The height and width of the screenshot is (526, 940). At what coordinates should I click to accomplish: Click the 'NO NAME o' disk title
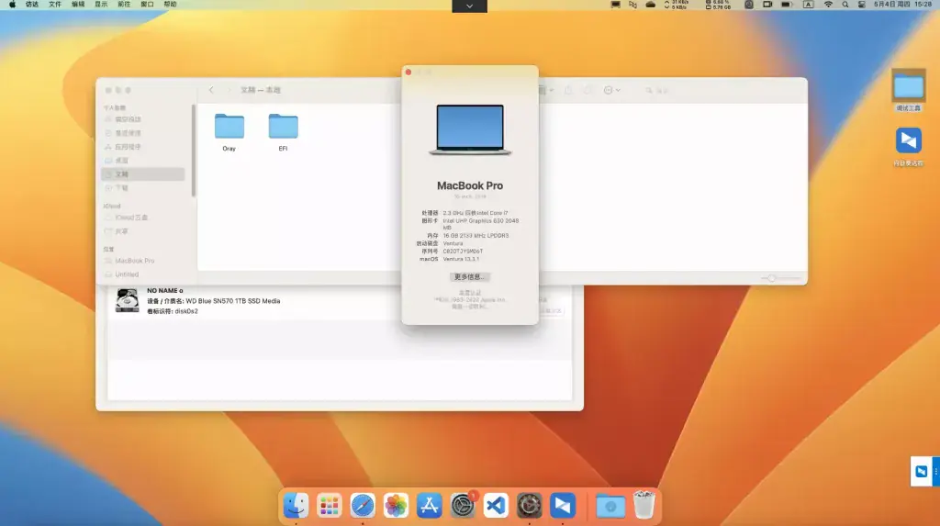pos(165,291)
